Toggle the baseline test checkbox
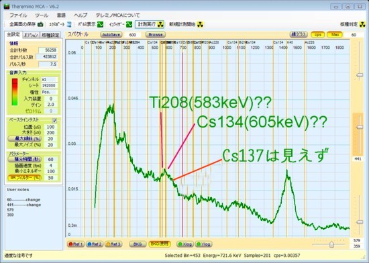 point(54,121)
